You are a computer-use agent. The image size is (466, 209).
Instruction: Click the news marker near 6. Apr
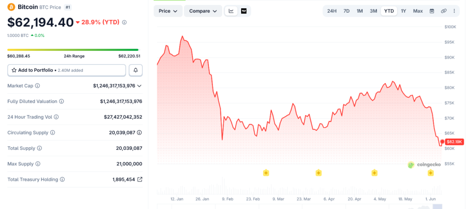(318, 173)
